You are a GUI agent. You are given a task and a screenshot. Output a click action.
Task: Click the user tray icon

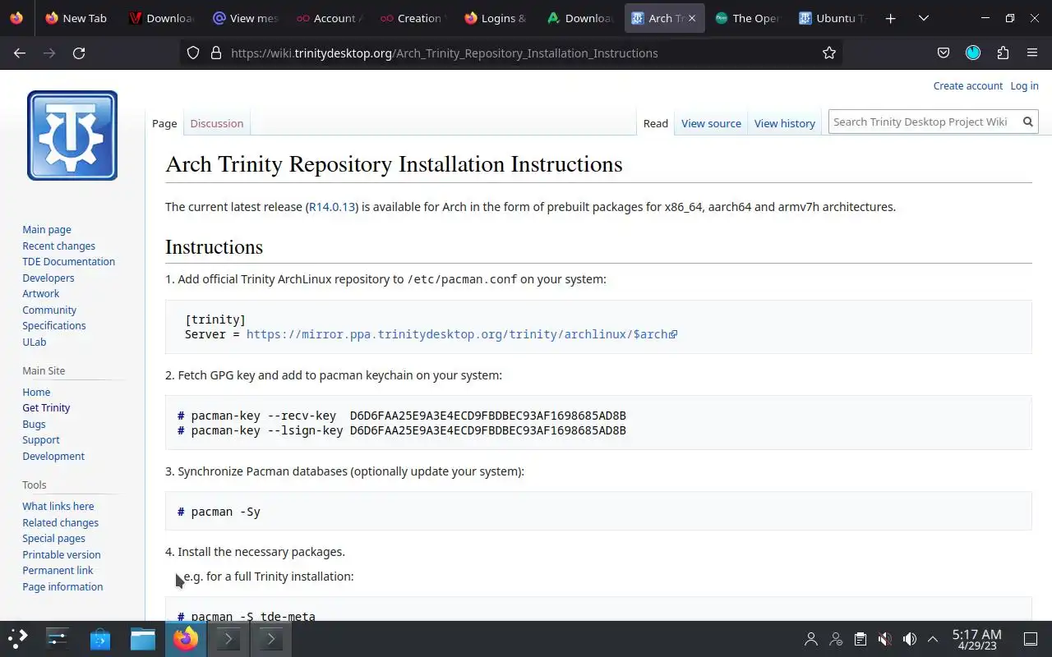(x=811, y=638)
